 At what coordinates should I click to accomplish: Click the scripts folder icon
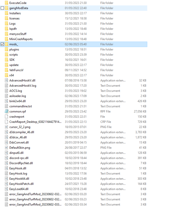tap(6, 55)
